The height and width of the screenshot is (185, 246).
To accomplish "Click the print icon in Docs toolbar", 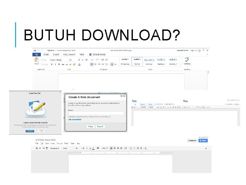I will [x=37, y=148].
